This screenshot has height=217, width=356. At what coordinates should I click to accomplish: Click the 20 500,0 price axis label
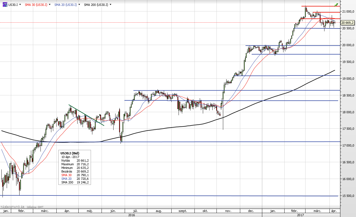[x=348, y=28]
